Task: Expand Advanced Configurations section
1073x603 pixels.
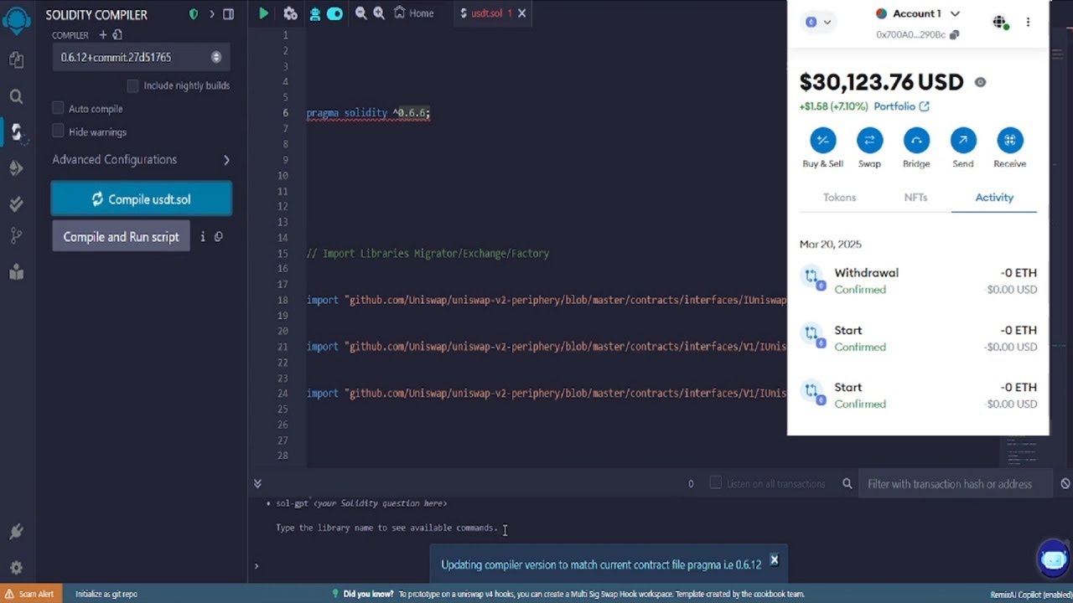Action: [x=141, y=159]
